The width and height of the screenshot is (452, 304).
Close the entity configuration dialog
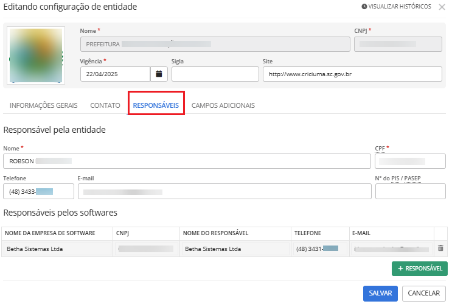click(x=442, y=7)
